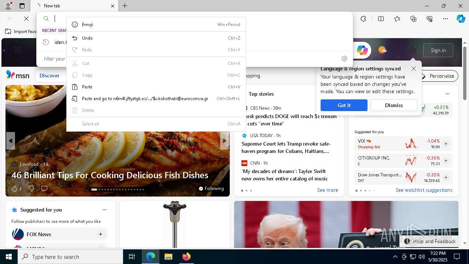This screenshot has height=264, width=469.
Task: Click the Sign in button
Action: (x=438, y=50)
